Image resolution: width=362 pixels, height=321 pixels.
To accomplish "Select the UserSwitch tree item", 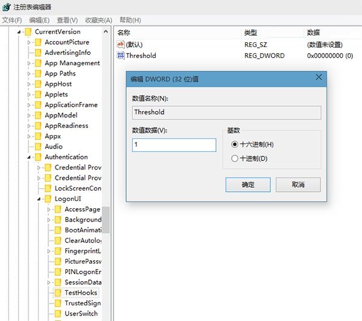I will pos(81,314).
